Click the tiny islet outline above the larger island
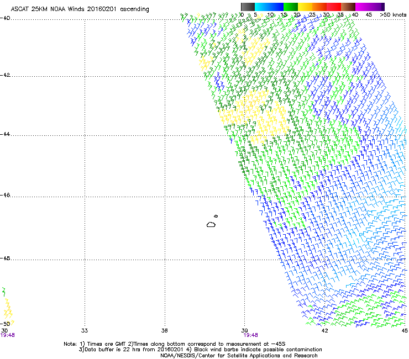This screenshot has height=359, width=409. pos(216,216)
